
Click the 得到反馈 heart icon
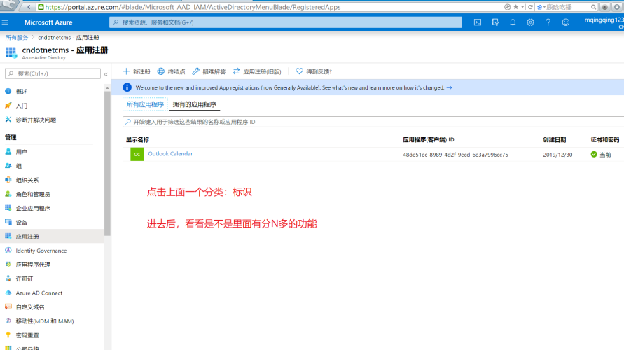point(299,71)
